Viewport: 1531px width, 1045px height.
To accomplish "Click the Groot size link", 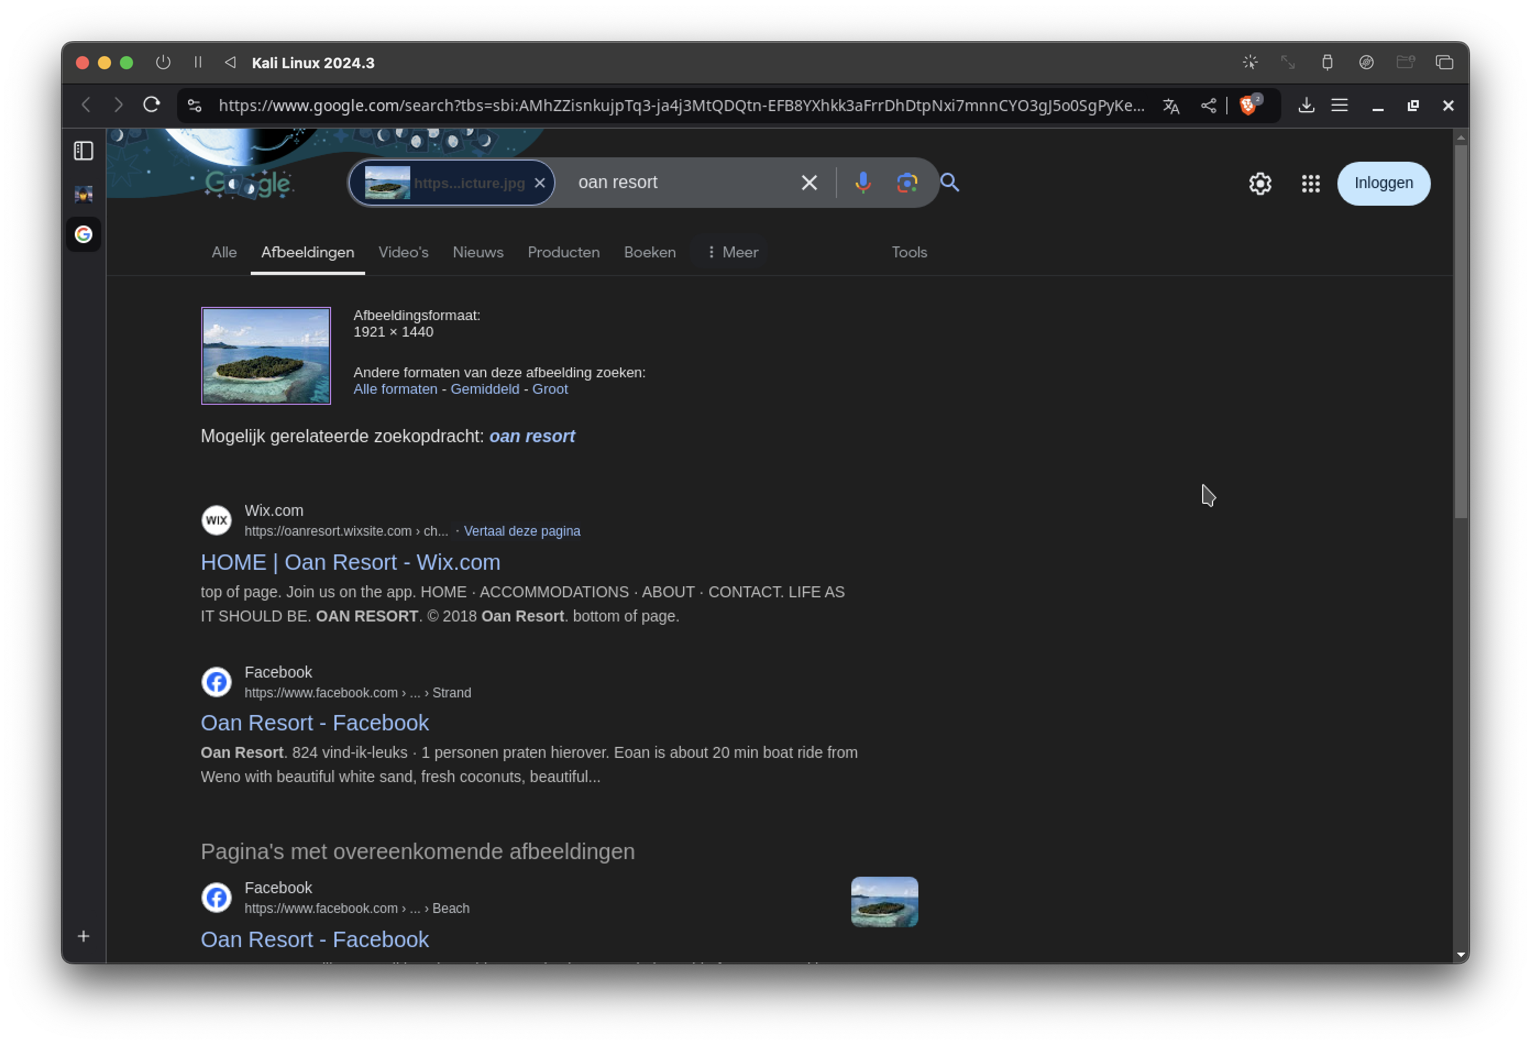I will [550, 389].
